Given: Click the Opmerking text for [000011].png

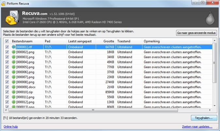Looking at the screenshot, I should (173, 97).
